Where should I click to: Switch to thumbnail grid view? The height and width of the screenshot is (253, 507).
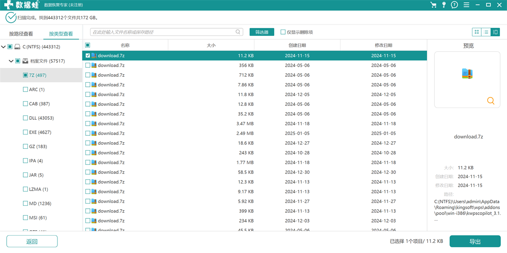[x=477, y=32]
